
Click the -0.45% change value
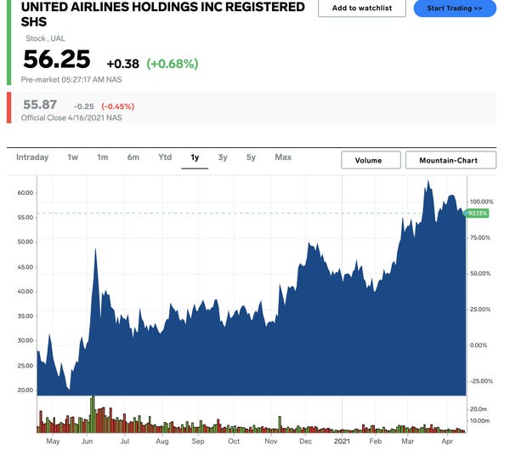pos(118,106)
